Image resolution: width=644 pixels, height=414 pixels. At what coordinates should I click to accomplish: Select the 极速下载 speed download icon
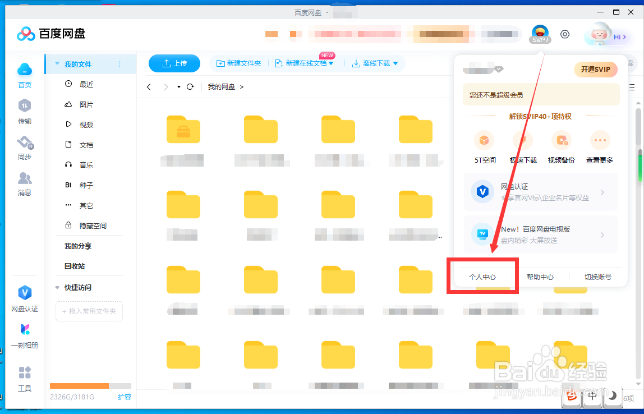tap(522, 141)
